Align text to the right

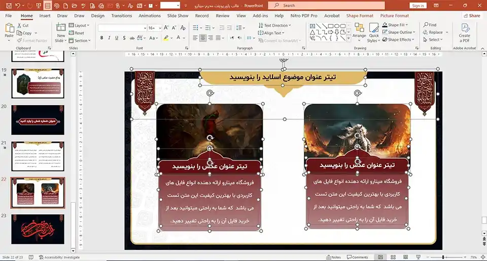pos(211,38)
